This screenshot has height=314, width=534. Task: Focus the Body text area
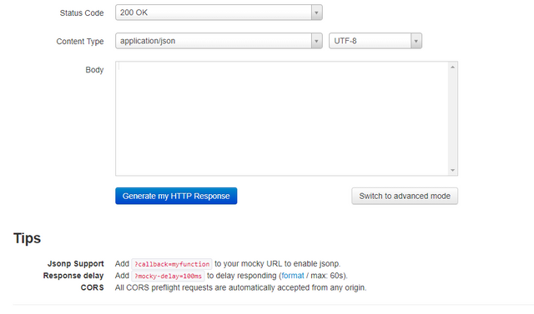(282, 118)
